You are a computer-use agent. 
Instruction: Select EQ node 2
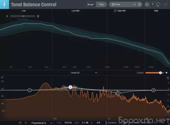(x=70, y=87)
